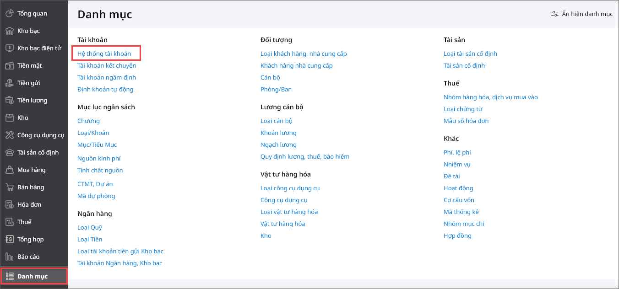Click the Hợp đồng link under Khác

(457, 235)
